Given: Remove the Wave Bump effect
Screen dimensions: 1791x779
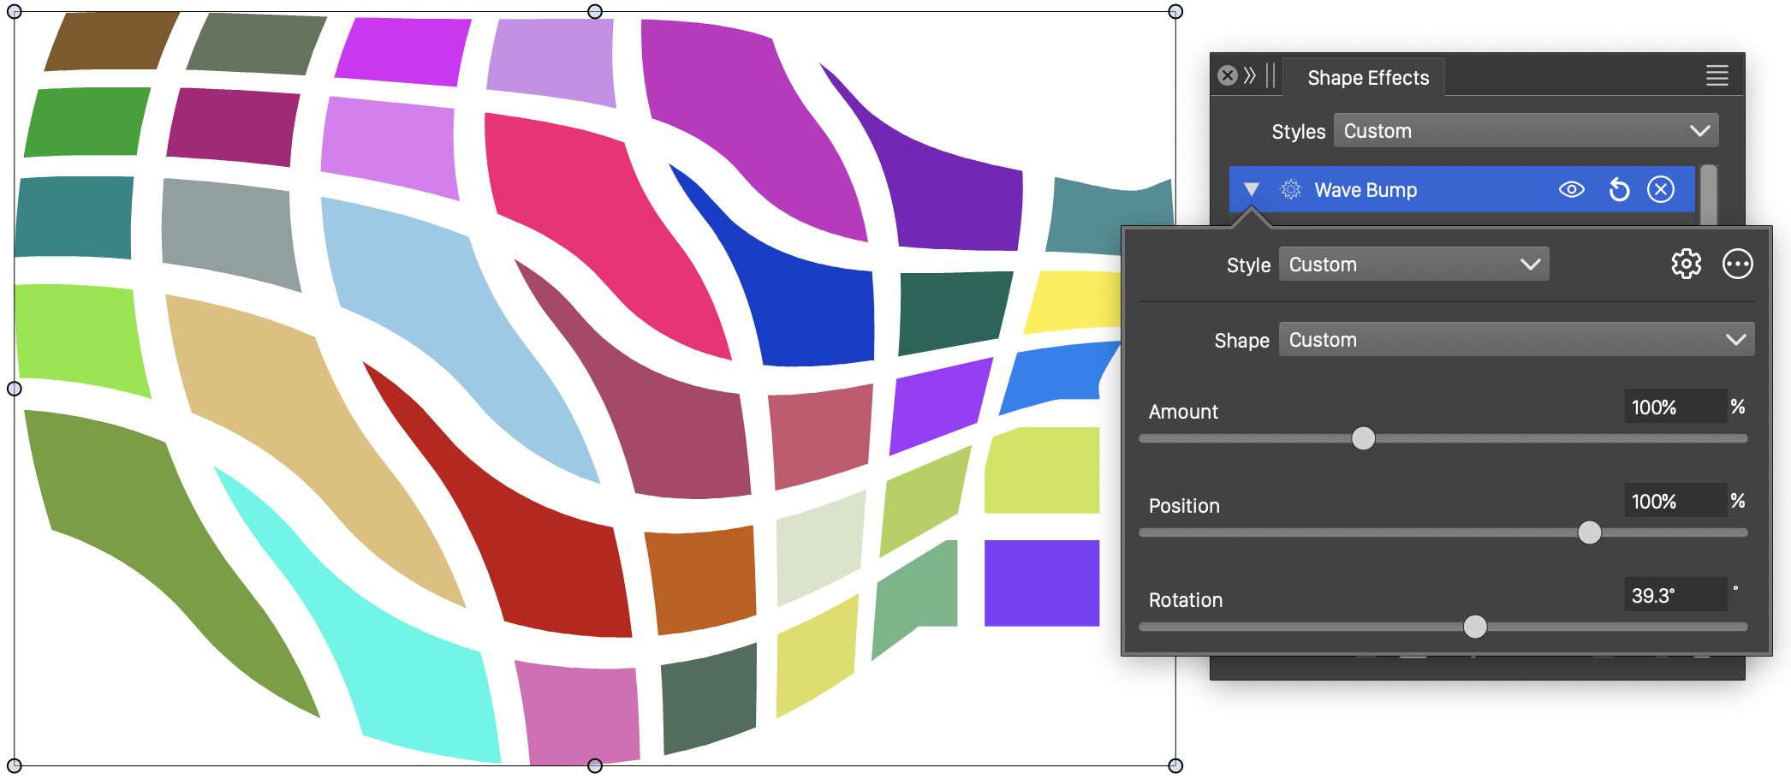Looking at the screenshot, I should click(1661, 190).
